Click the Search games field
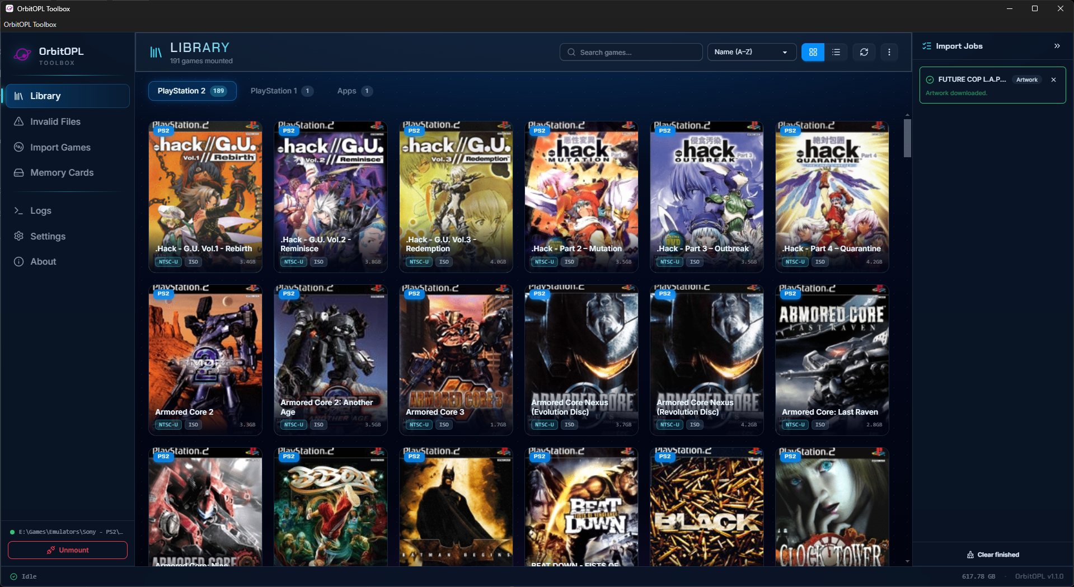 click(x=631, y=52)
